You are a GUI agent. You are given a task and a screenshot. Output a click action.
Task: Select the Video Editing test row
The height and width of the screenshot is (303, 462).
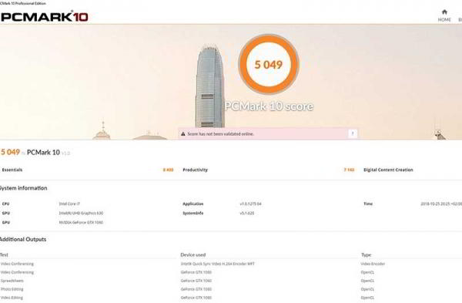[12, 298]
